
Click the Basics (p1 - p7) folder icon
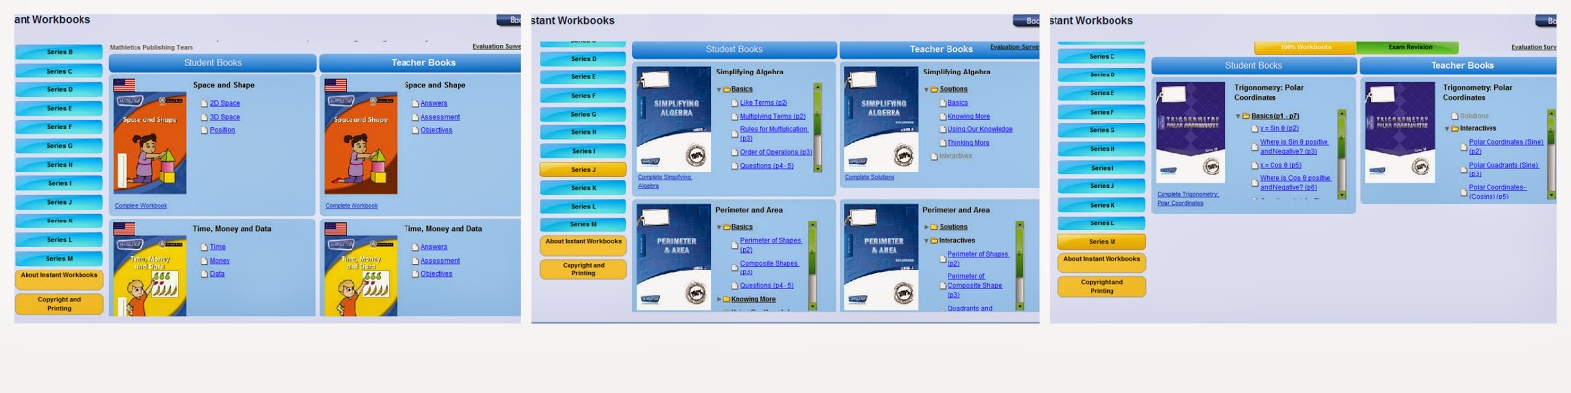(x=1246, y=116)
